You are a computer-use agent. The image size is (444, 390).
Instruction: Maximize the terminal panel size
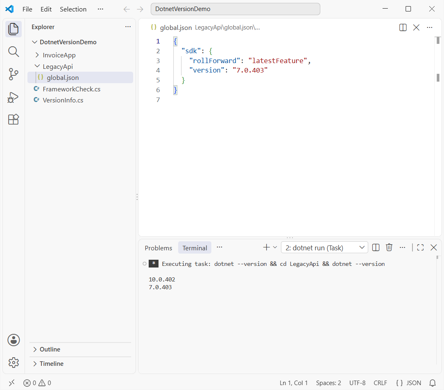420,247
